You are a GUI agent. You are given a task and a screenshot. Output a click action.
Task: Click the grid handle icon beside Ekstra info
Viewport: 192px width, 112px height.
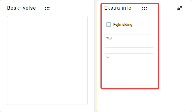click(x=144, y=8)
